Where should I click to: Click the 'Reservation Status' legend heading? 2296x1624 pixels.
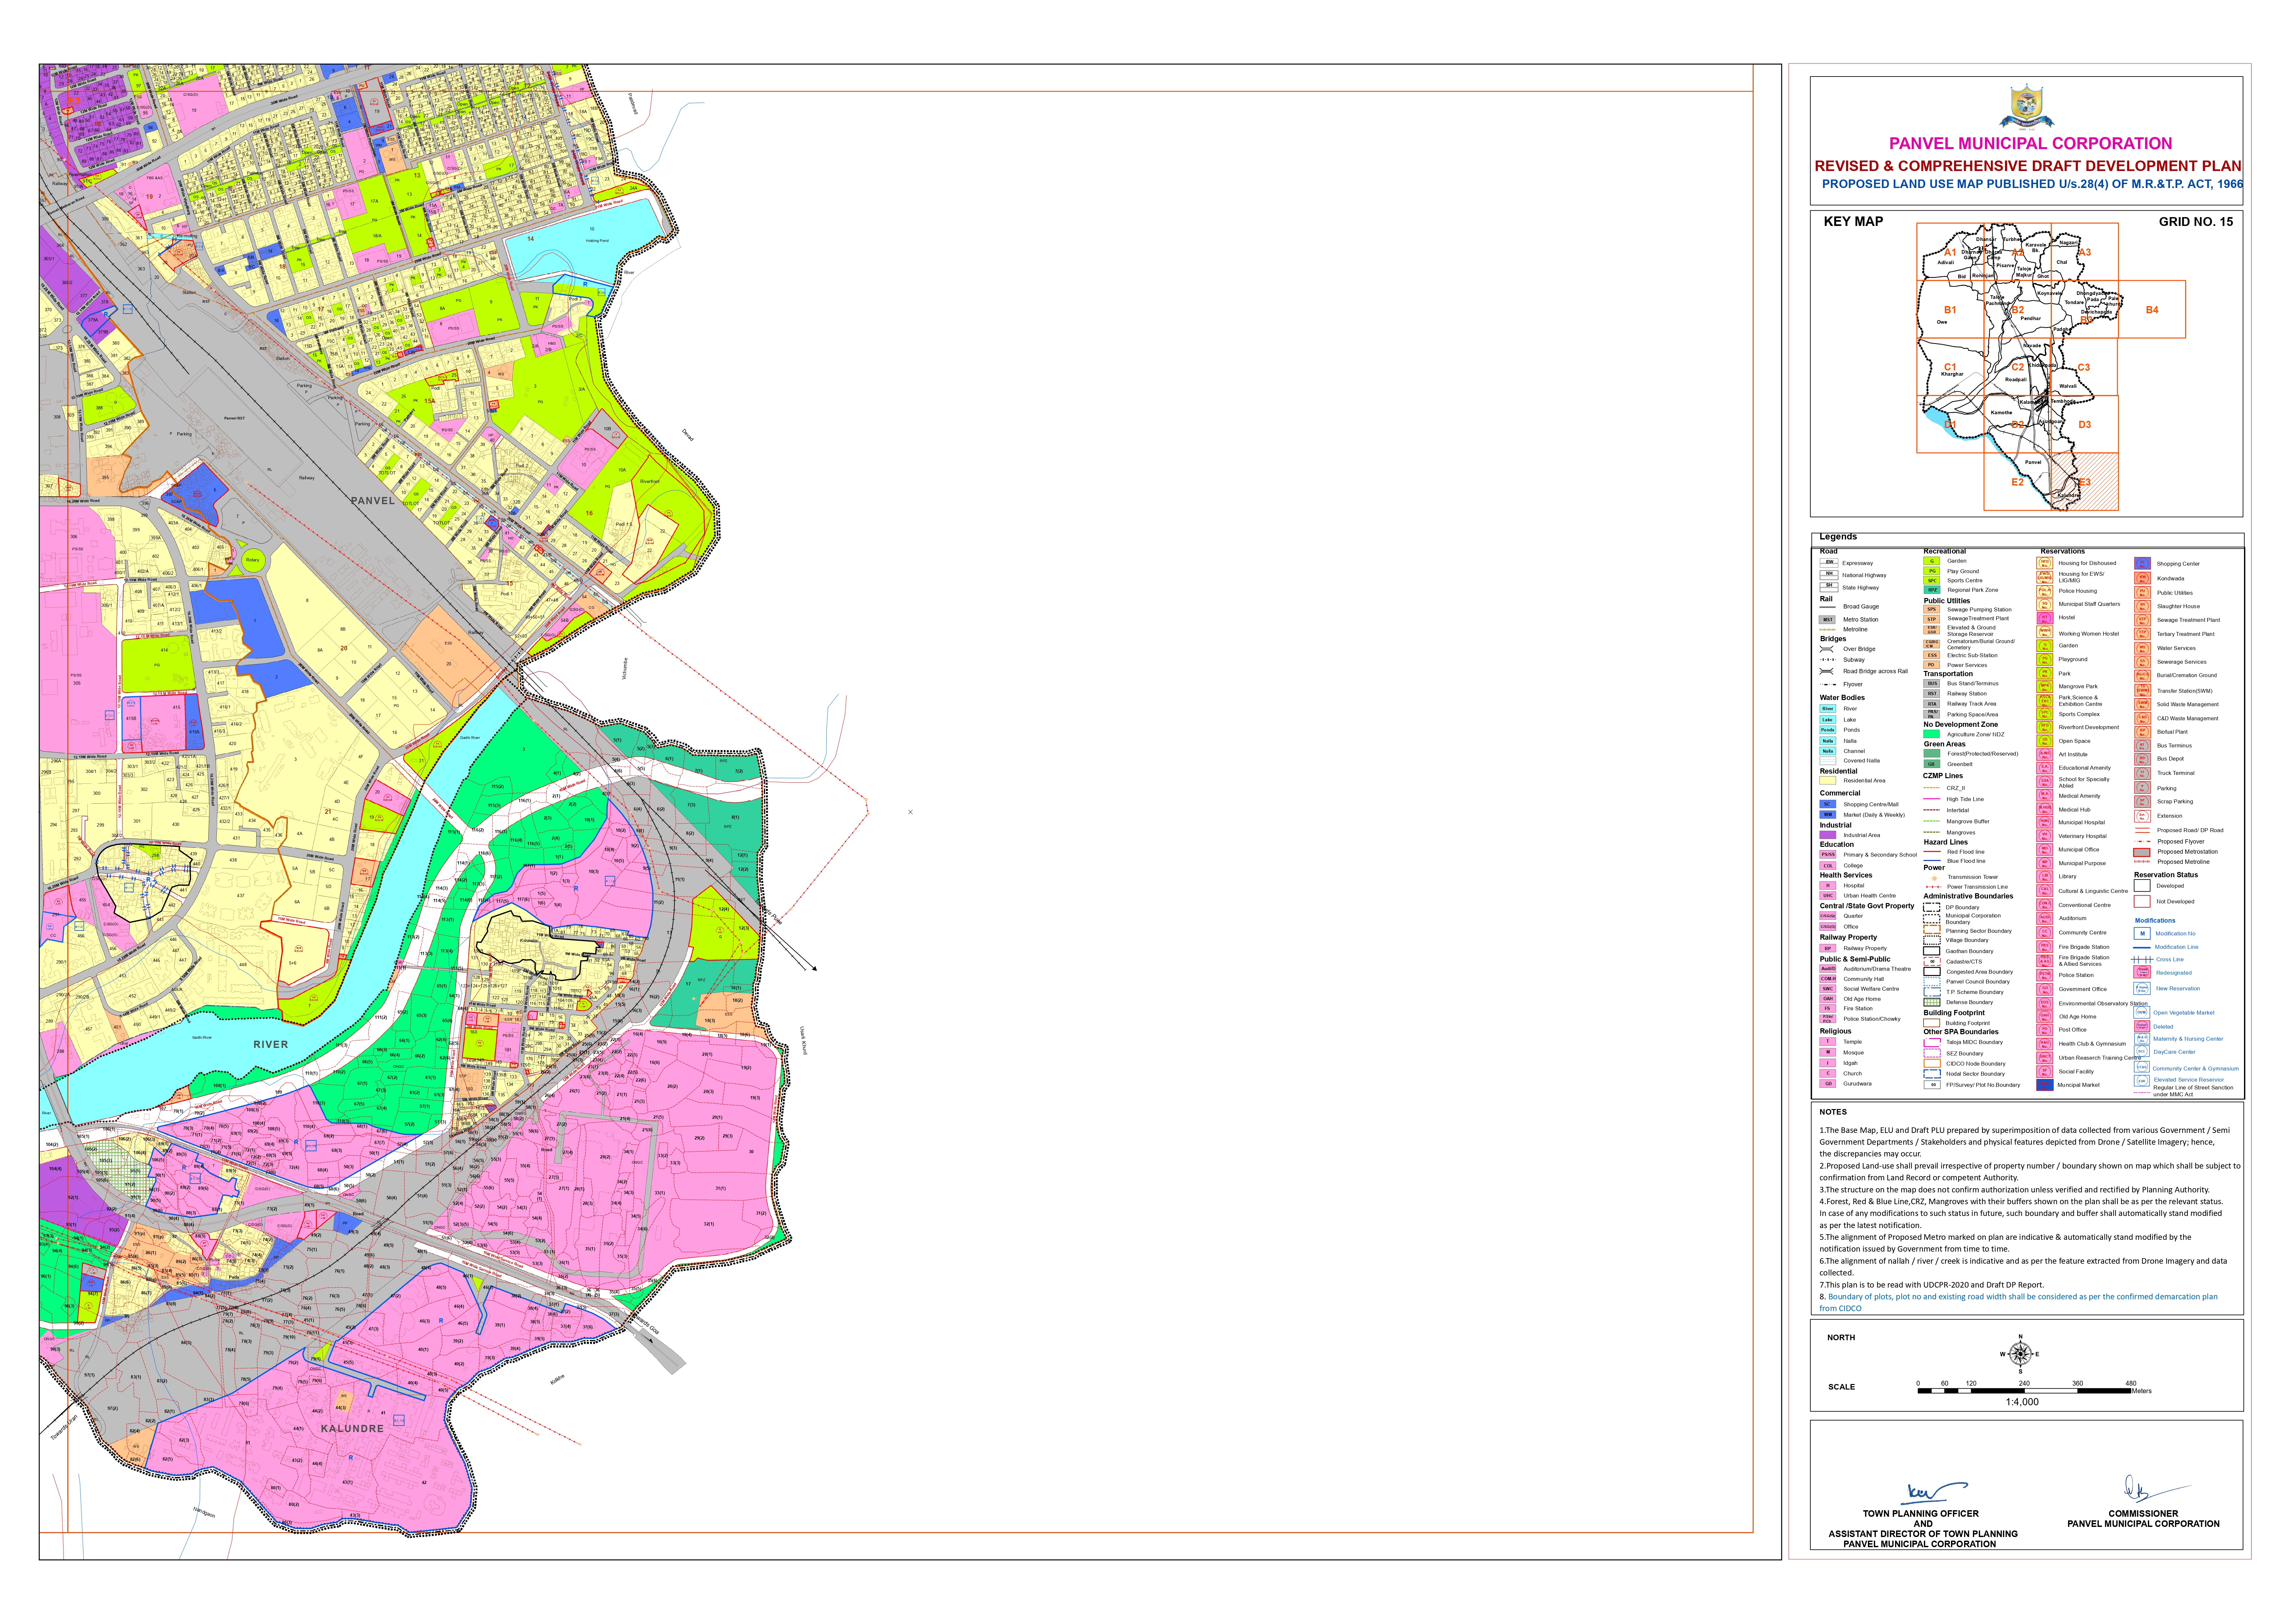[2166, 875]
